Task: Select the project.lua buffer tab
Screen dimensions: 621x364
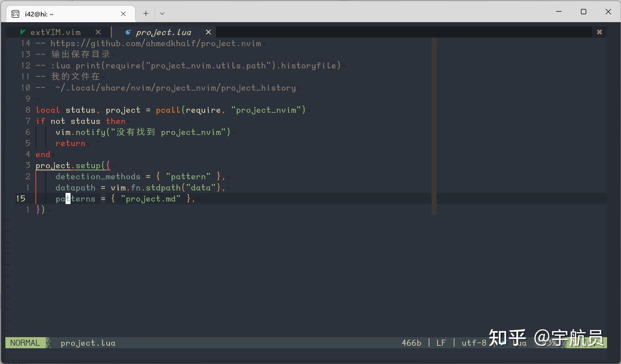Action: (x=163, y=32)
